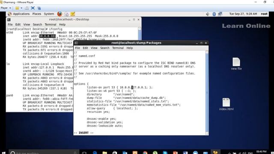This screenshot has width=274, height=154.
Task: Open View menu in dump/Packages terminal
Action: point(94,48)
